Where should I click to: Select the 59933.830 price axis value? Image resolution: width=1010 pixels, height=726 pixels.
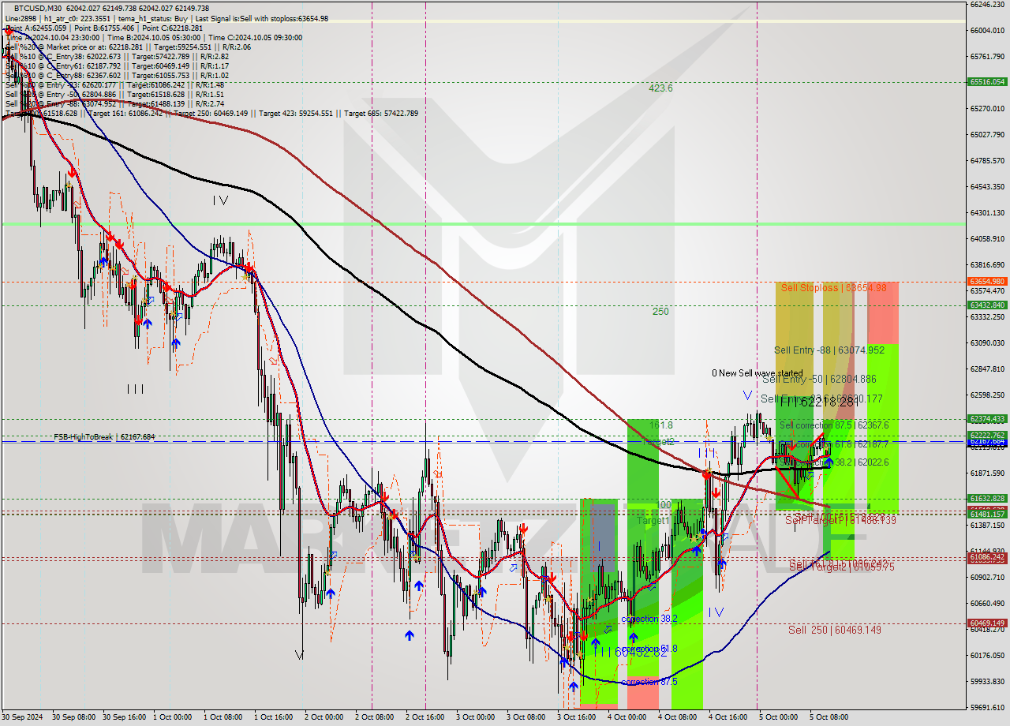pyautogui.click(x=987, y=682)
